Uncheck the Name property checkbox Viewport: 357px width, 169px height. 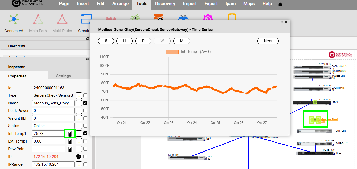pos(85,103)
